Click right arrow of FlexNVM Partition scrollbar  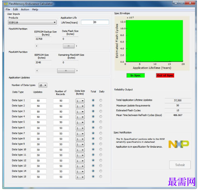(x=77, y=46)
